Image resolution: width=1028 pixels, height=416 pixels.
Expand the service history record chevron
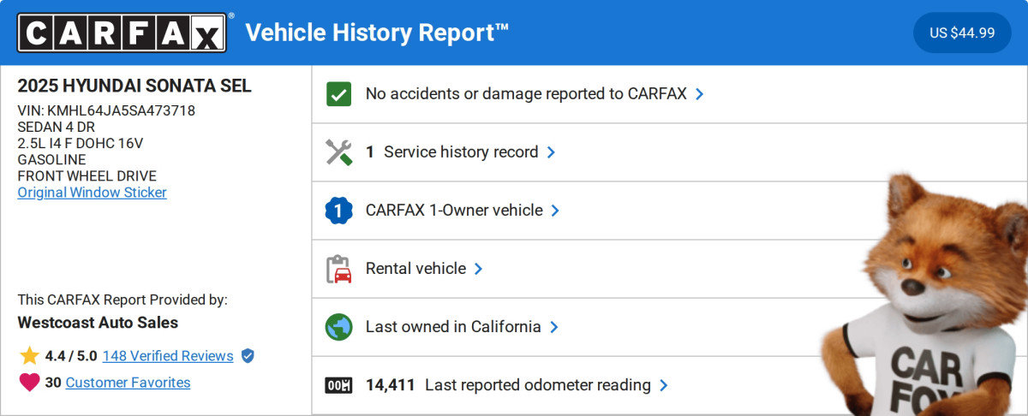tap(551, 152)
